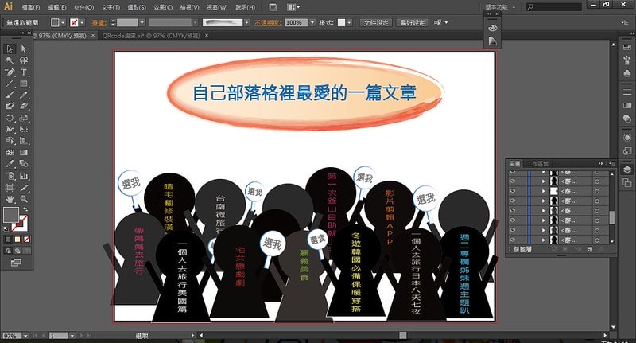Select the Magic Wand tool
Screen dimensions: 636x343
pyautogui.click(x=10, y=60)
